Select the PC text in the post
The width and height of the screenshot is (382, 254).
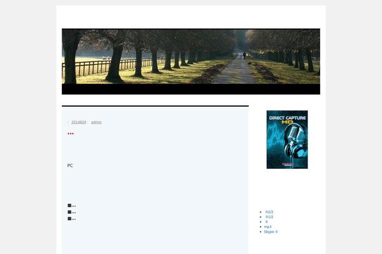point(70,166)
